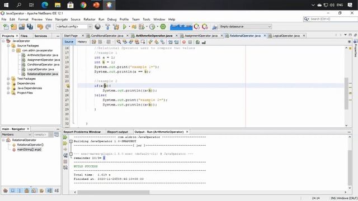Click the Stop square icon in Output panel
The width and height of the screenshot is (358, 201).
click(x=65, y=161)
